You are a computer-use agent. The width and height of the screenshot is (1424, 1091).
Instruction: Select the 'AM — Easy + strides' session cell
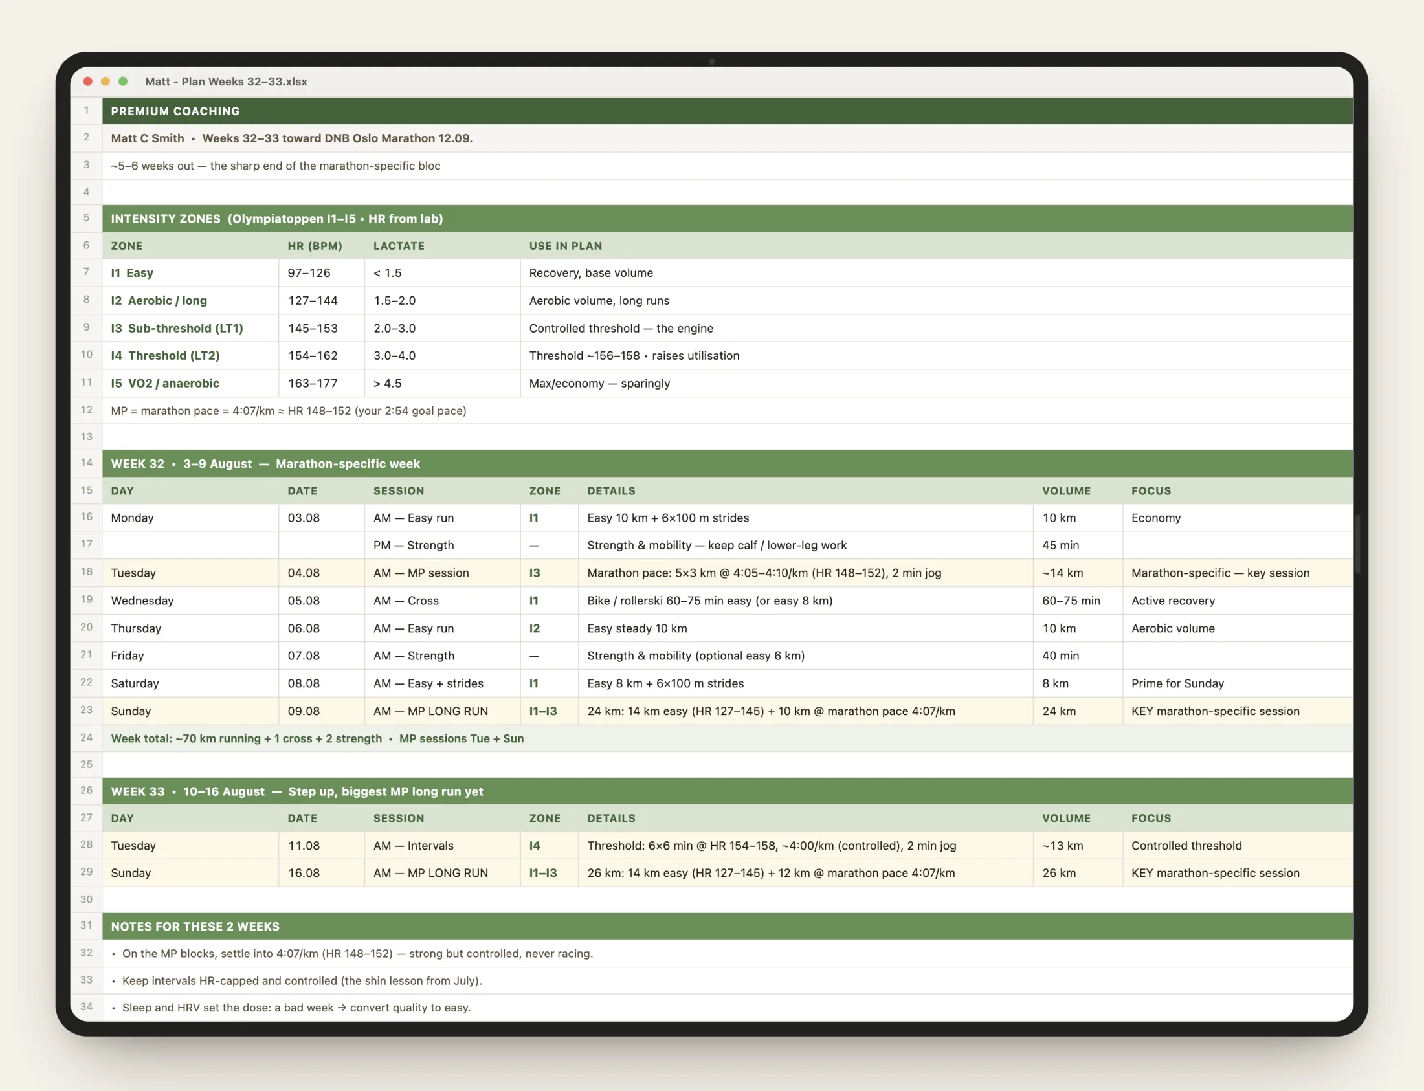tap(442, 684)
